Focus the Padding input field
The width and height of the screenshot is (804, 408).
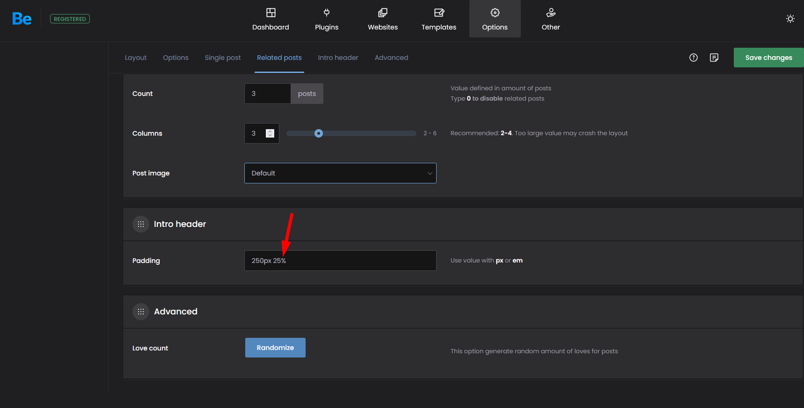pyautogui.click(x=340, y=261)
